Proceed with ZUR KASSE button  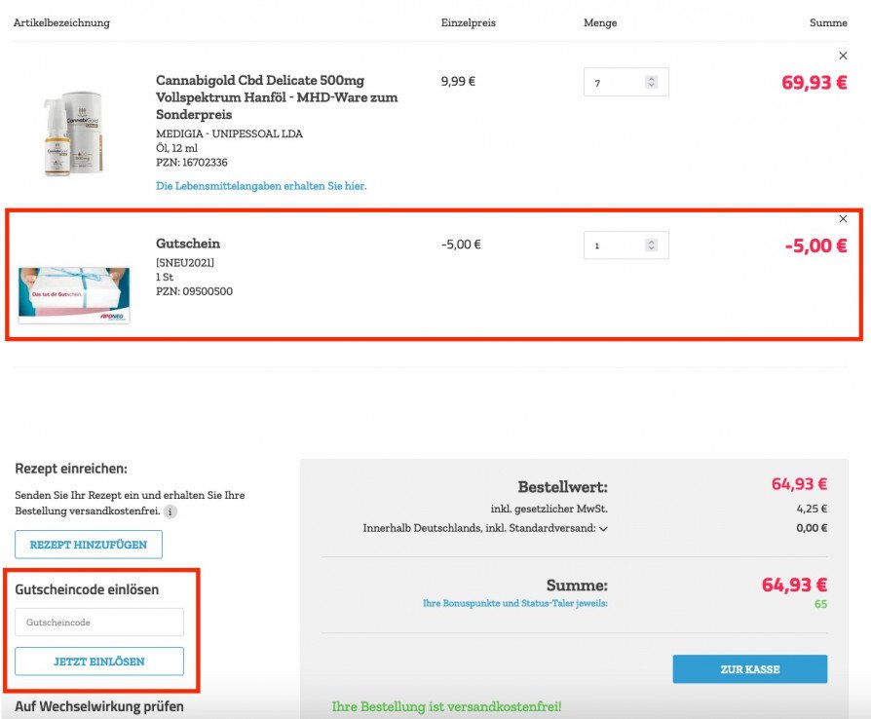pos(750,669)
